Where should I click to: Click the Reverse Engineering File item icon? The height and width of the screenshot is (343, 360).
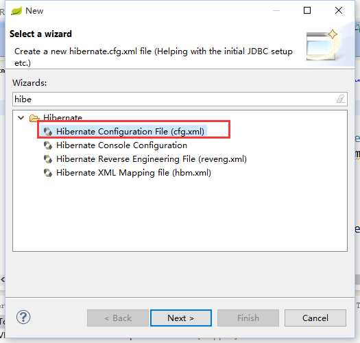click(x=48, y=159)
